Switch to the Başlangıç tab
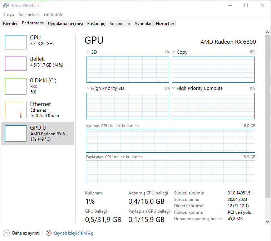Screen dimensions: 271x241 coord(96,24)
